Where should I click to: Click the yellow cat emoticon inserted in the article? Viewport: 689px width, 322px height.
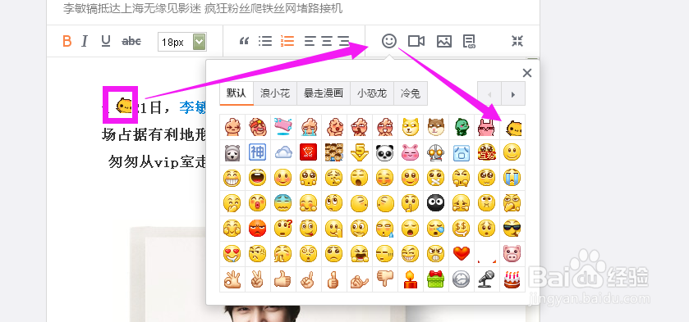(x=124, y=106)
